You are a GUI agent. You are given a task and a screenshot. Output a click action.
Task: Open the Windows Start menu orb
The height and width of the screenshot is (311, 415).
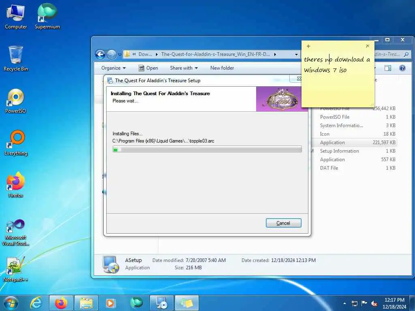[11, 303]
